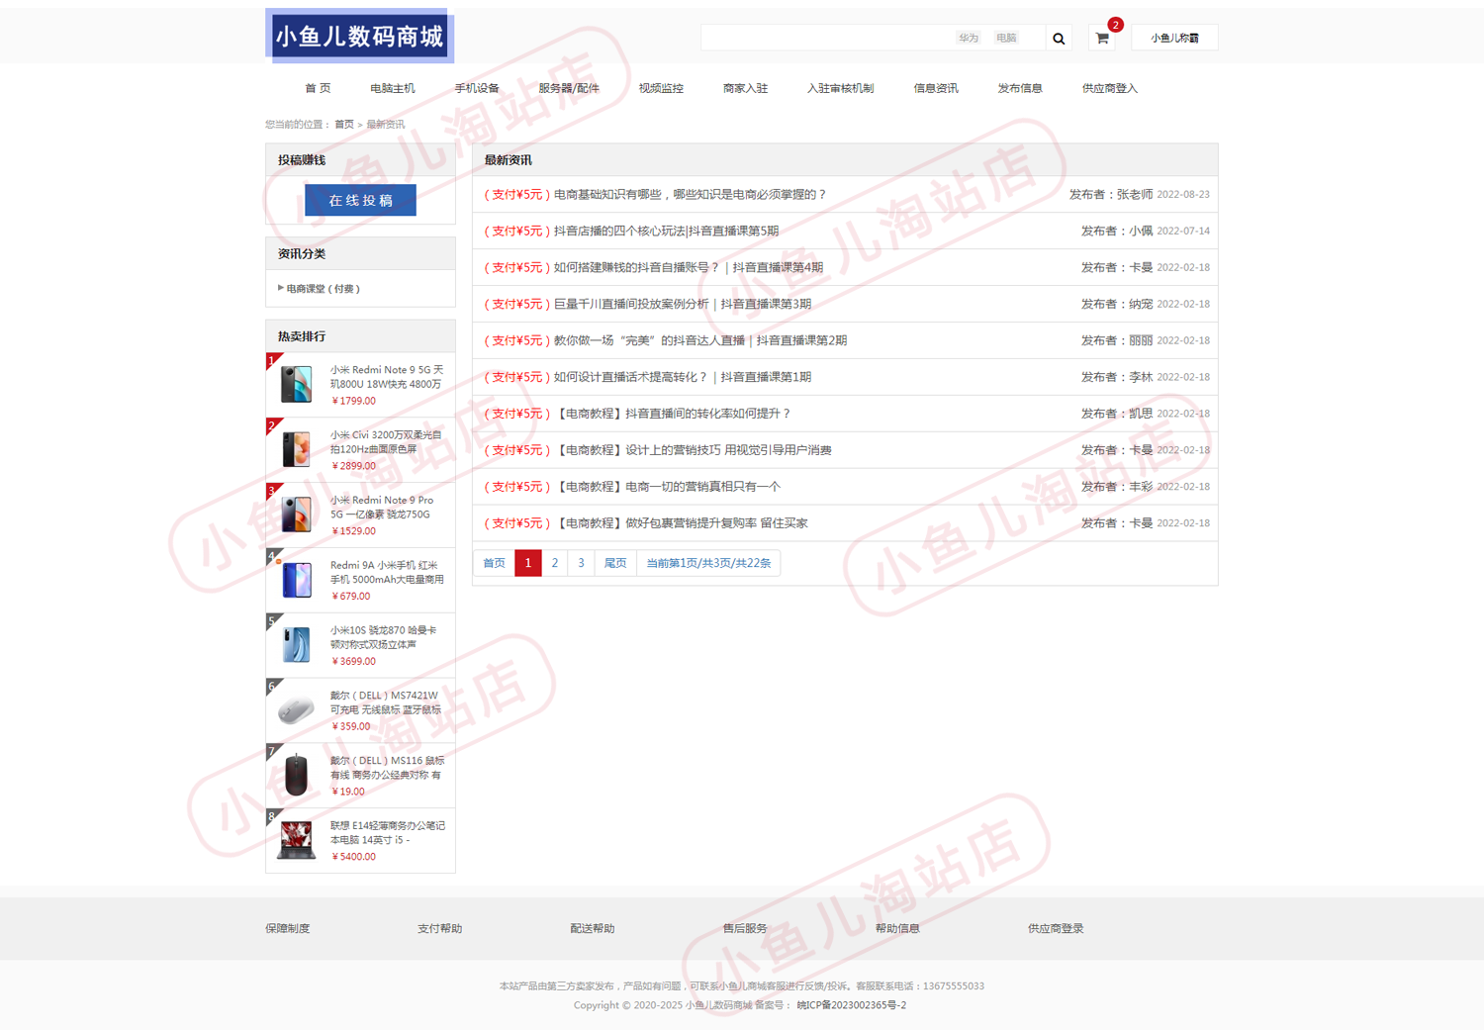The width and height of the screenshot is (1484, 1030).
Task: Open article 教你做一场"完美"的抖音达人直播
Action: tap(700, 341)
